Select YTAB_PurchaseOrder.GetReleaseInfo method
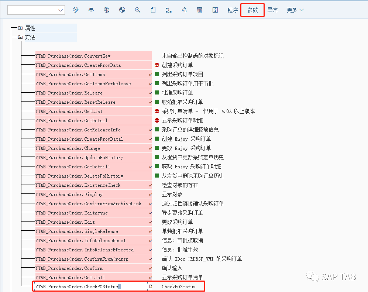Viewport: 368px width, 292px height. pos(93,130)
